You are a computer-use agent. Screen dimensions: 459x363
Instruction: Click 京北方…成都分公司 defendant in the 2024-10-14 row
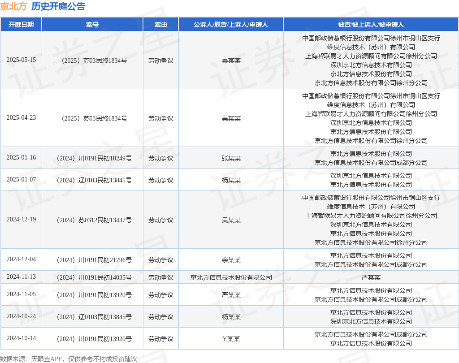(x=371, y=335)
